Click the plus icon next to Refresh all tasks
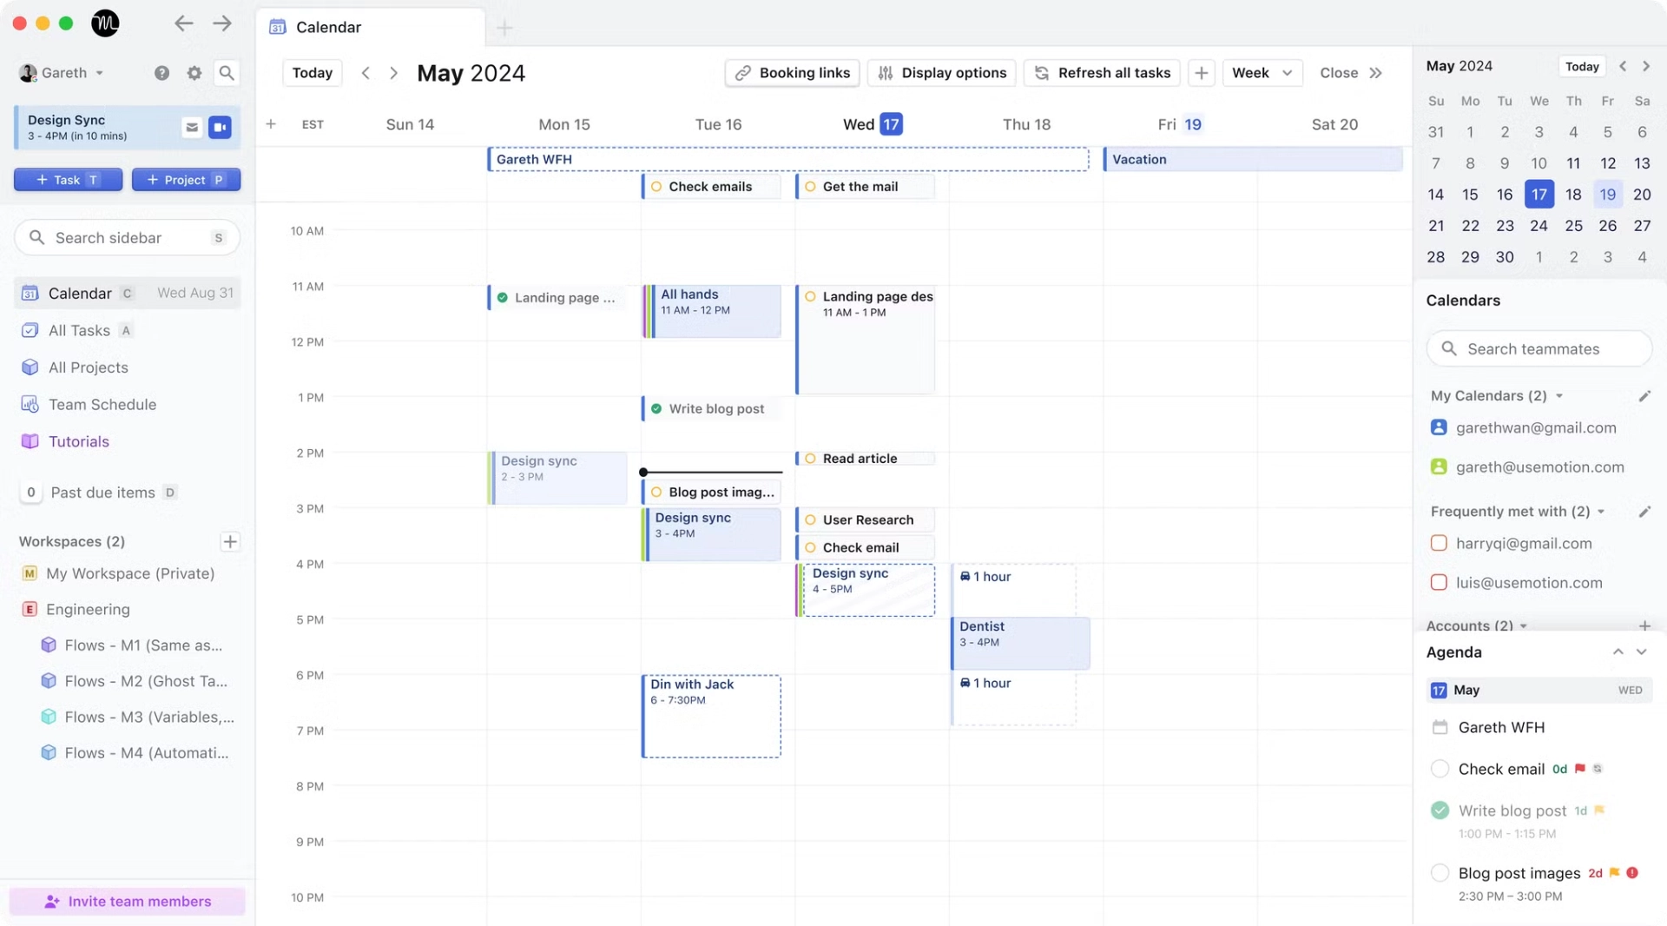 click(1201, 73)
